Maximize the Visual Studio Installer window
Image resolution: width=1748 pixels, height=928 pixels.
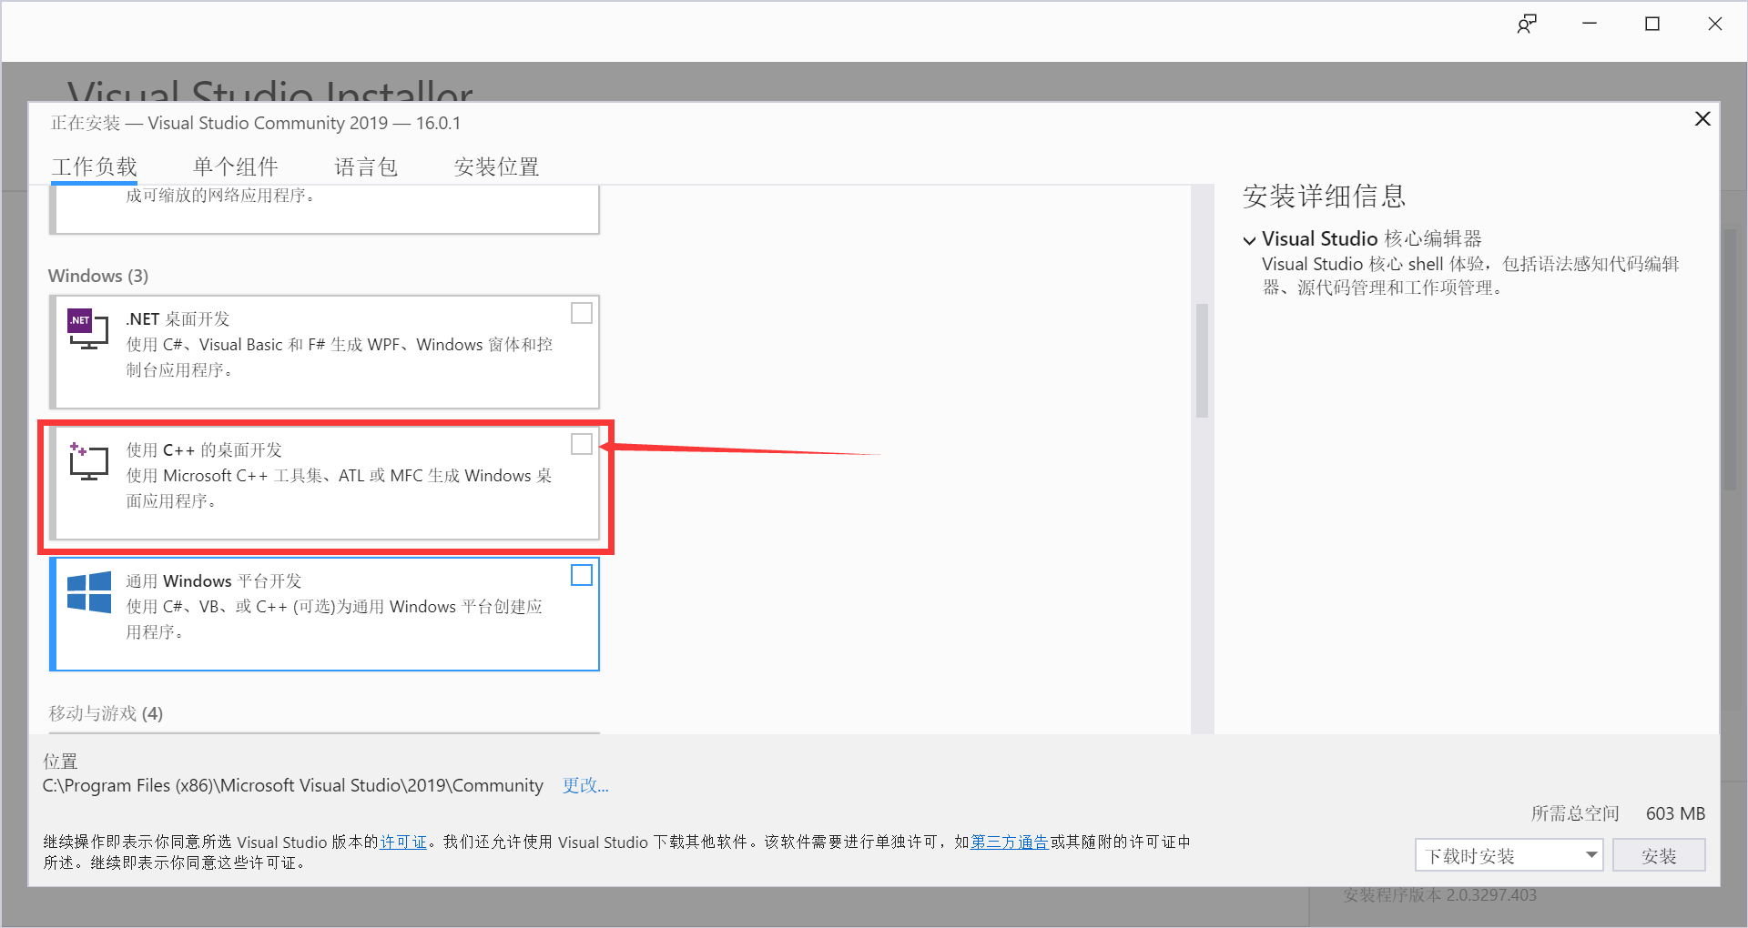click(x=1652, y=25)
